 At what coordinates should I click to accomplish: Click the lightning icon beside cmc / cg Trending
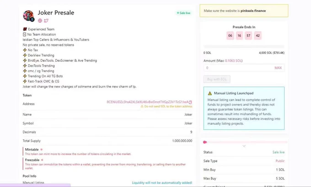click(x=25, y=71)
